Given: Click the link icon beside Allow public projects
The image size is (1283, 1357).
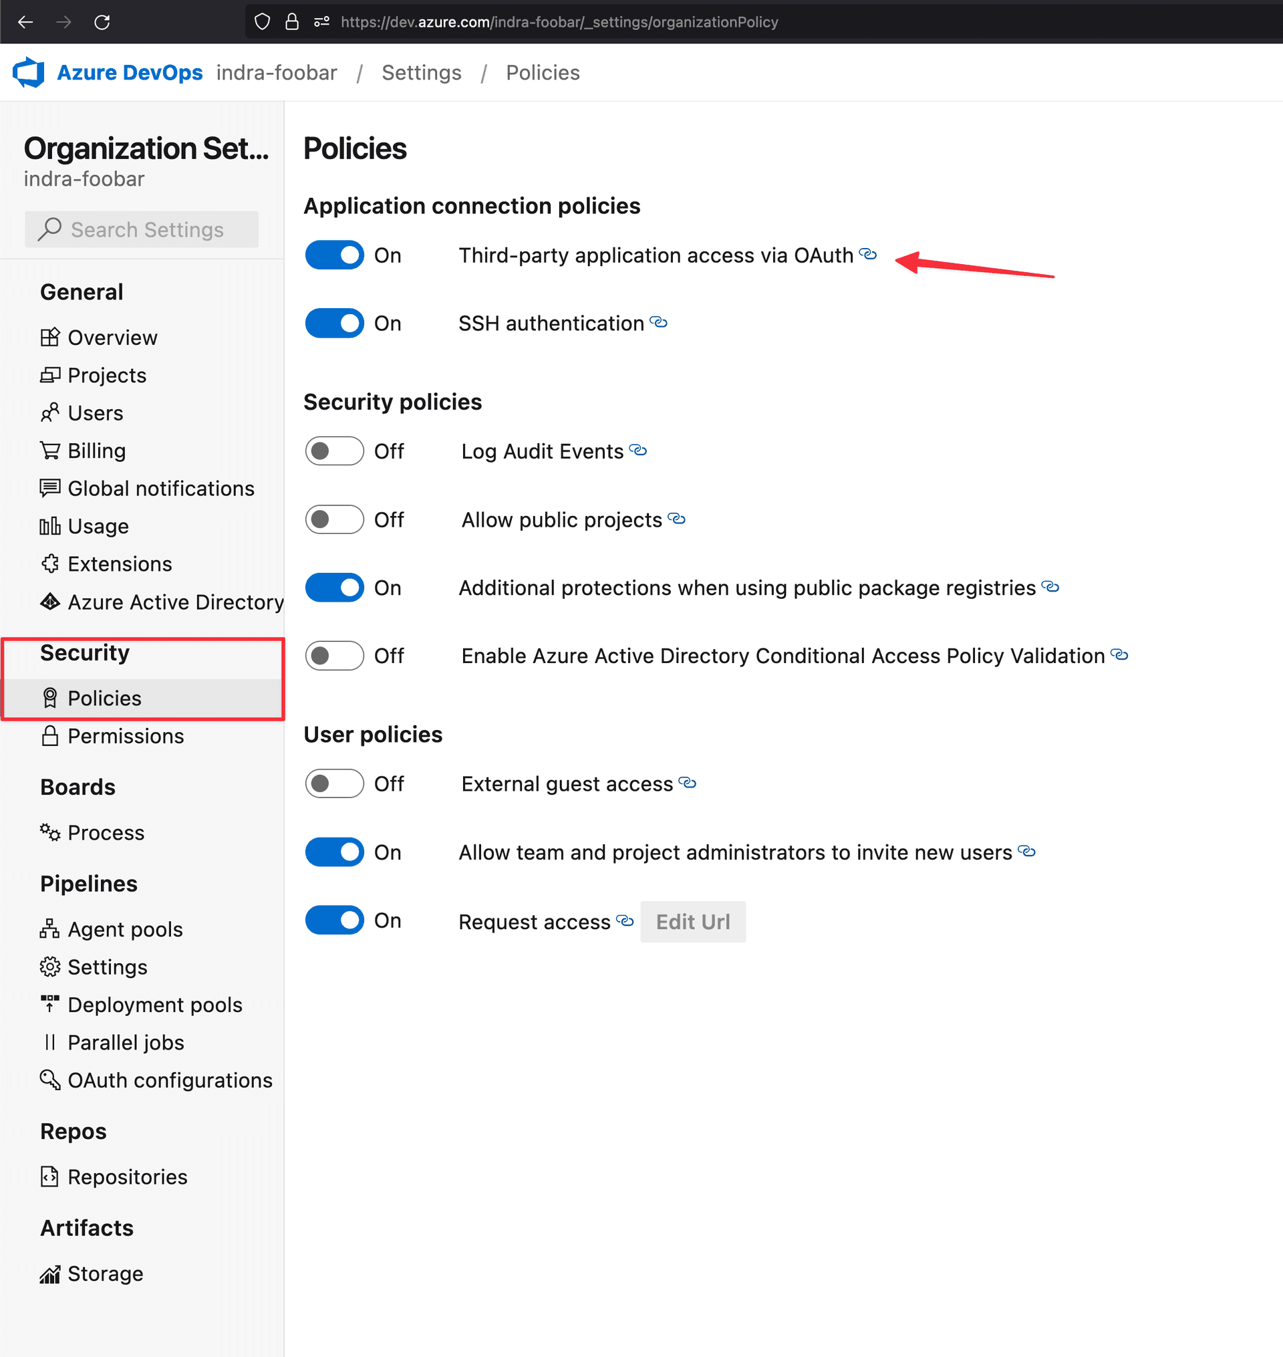Looking at the screenshot, I should tap(676, 519).
